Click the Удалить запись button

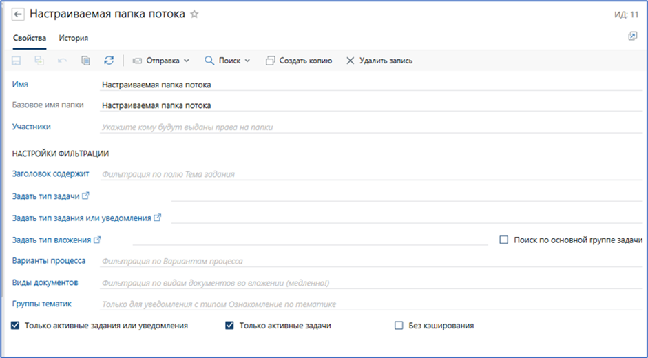point(379,61)
